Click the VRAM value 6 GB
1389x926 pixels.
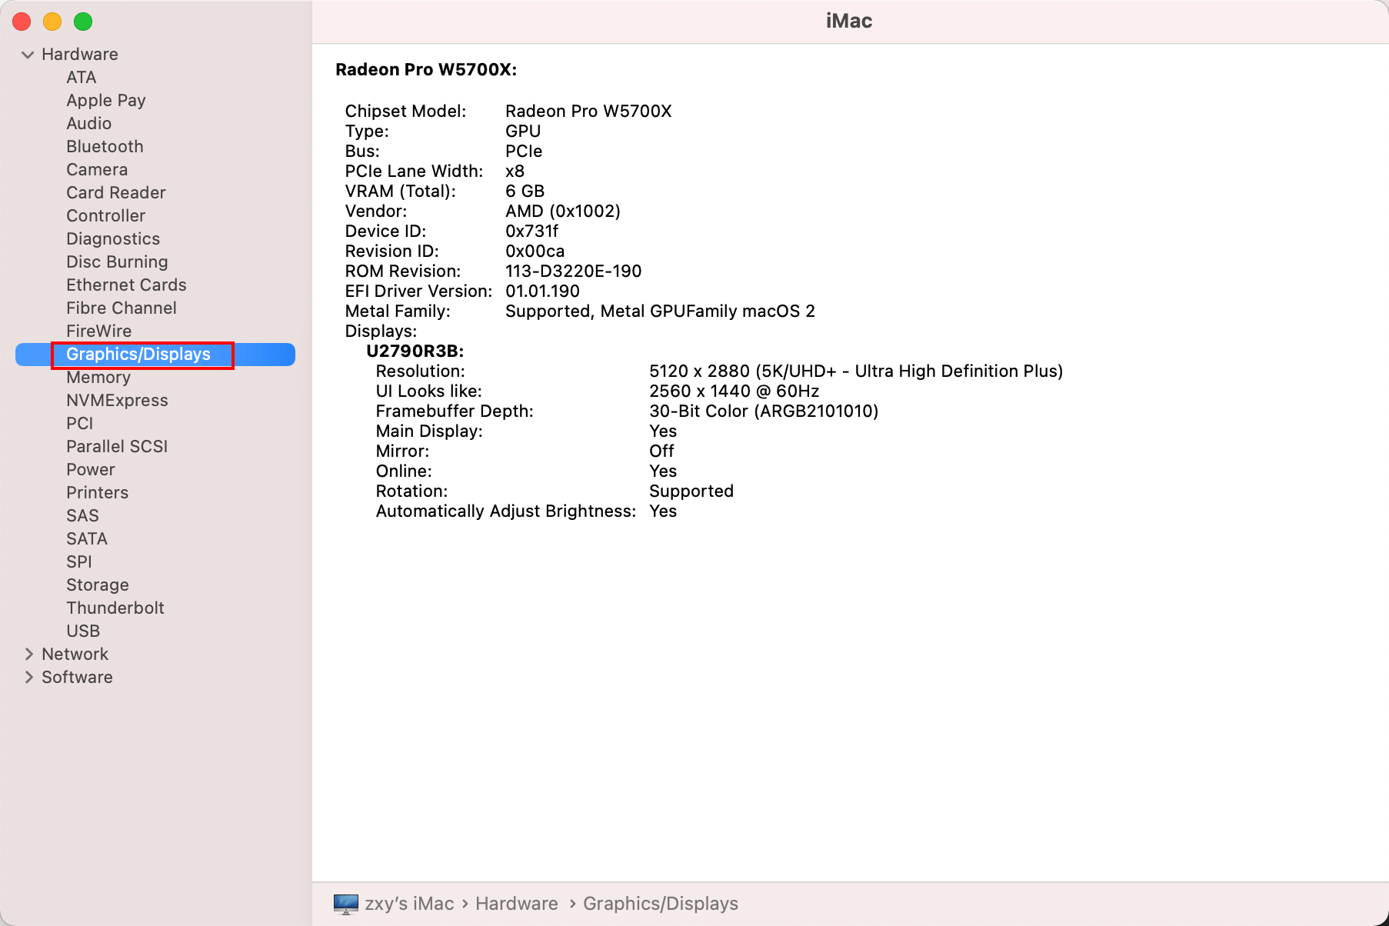click(525, 192)
